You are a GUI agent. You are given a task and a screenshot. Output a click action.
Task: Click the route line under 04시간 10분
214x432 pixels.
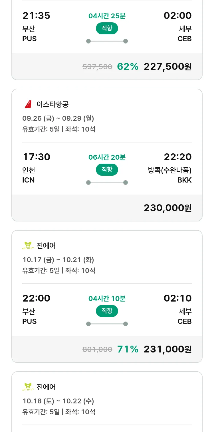click(107, 324)
